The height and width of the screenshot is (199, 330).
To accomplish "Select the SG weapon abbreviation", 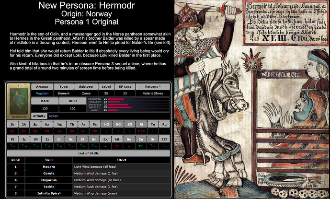I will 130,124.
